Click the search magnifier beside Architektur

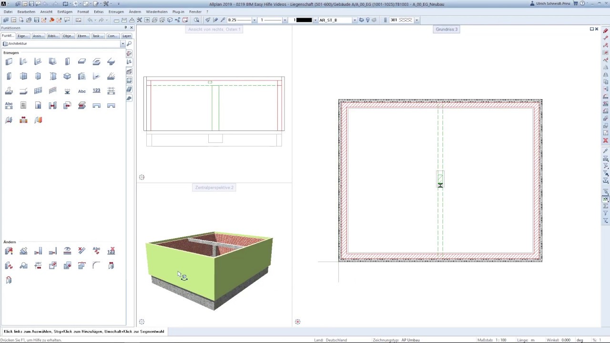coord(129,44)
